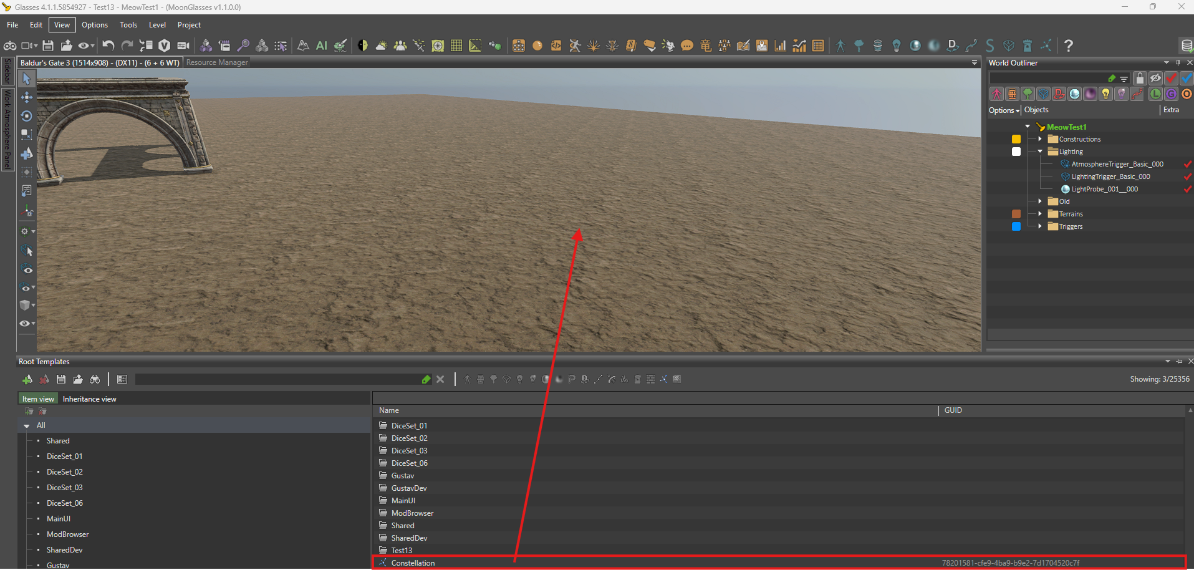1194x570 pixels.
Task: Click the blue castle tower icon in the toolbar
Action: point(1028,46)
